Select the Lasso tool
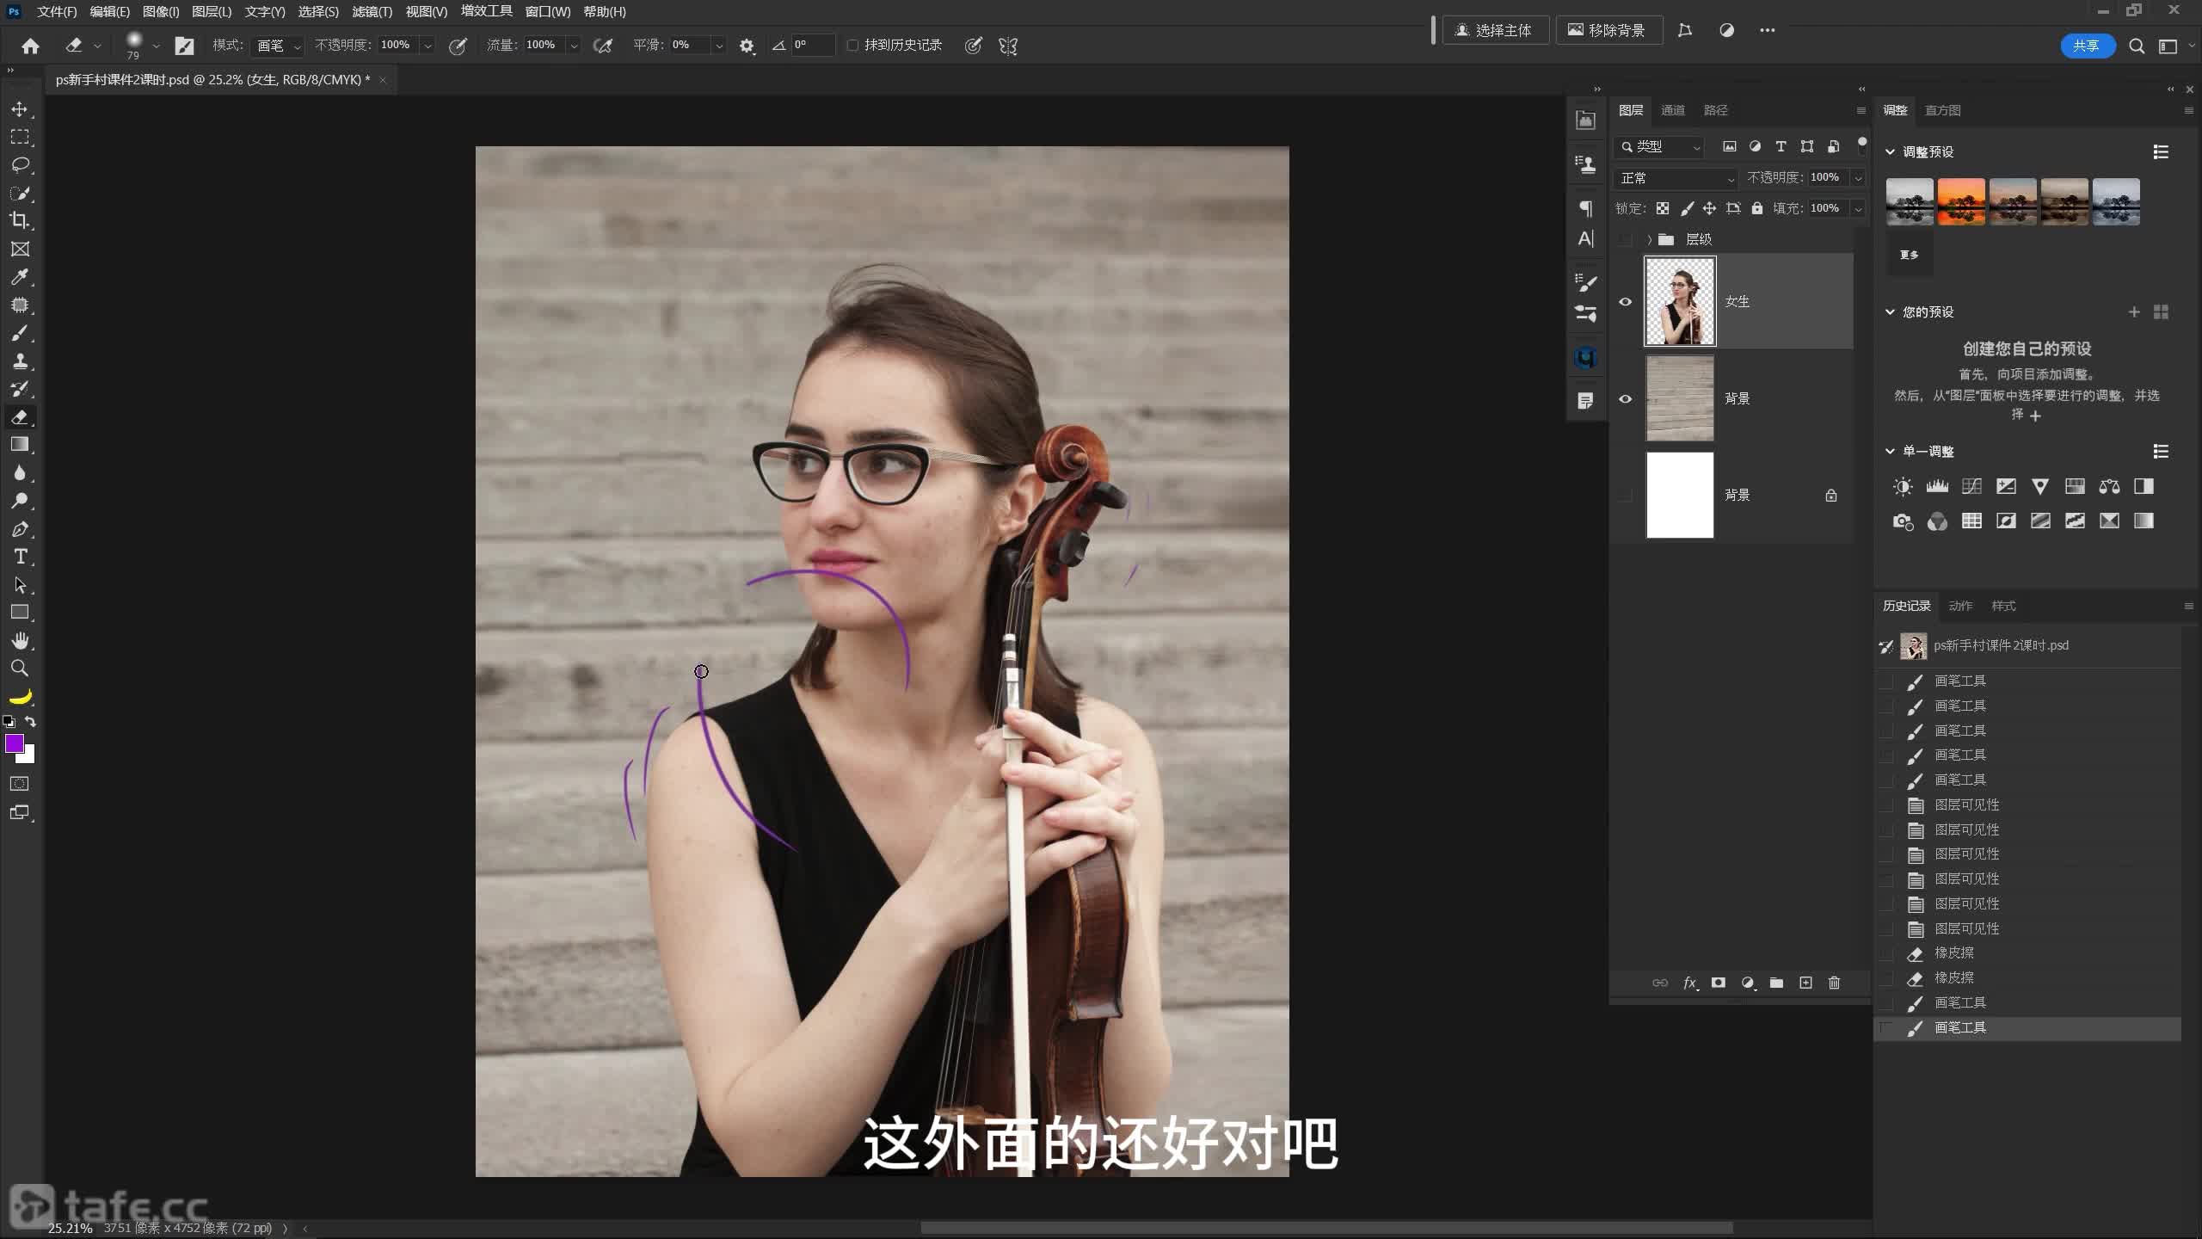This screenshot has width=2202, height=1239. 20,164
